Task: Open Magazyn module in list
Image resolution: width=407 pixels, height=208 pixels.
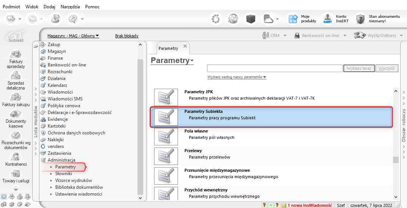Action: tap(56, 51)
